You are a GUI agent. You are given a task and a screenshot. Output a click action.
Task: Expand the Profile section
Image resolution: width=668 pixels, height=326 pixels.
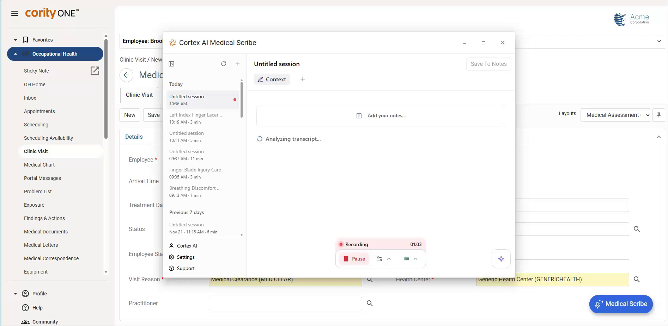coord(15,294)
